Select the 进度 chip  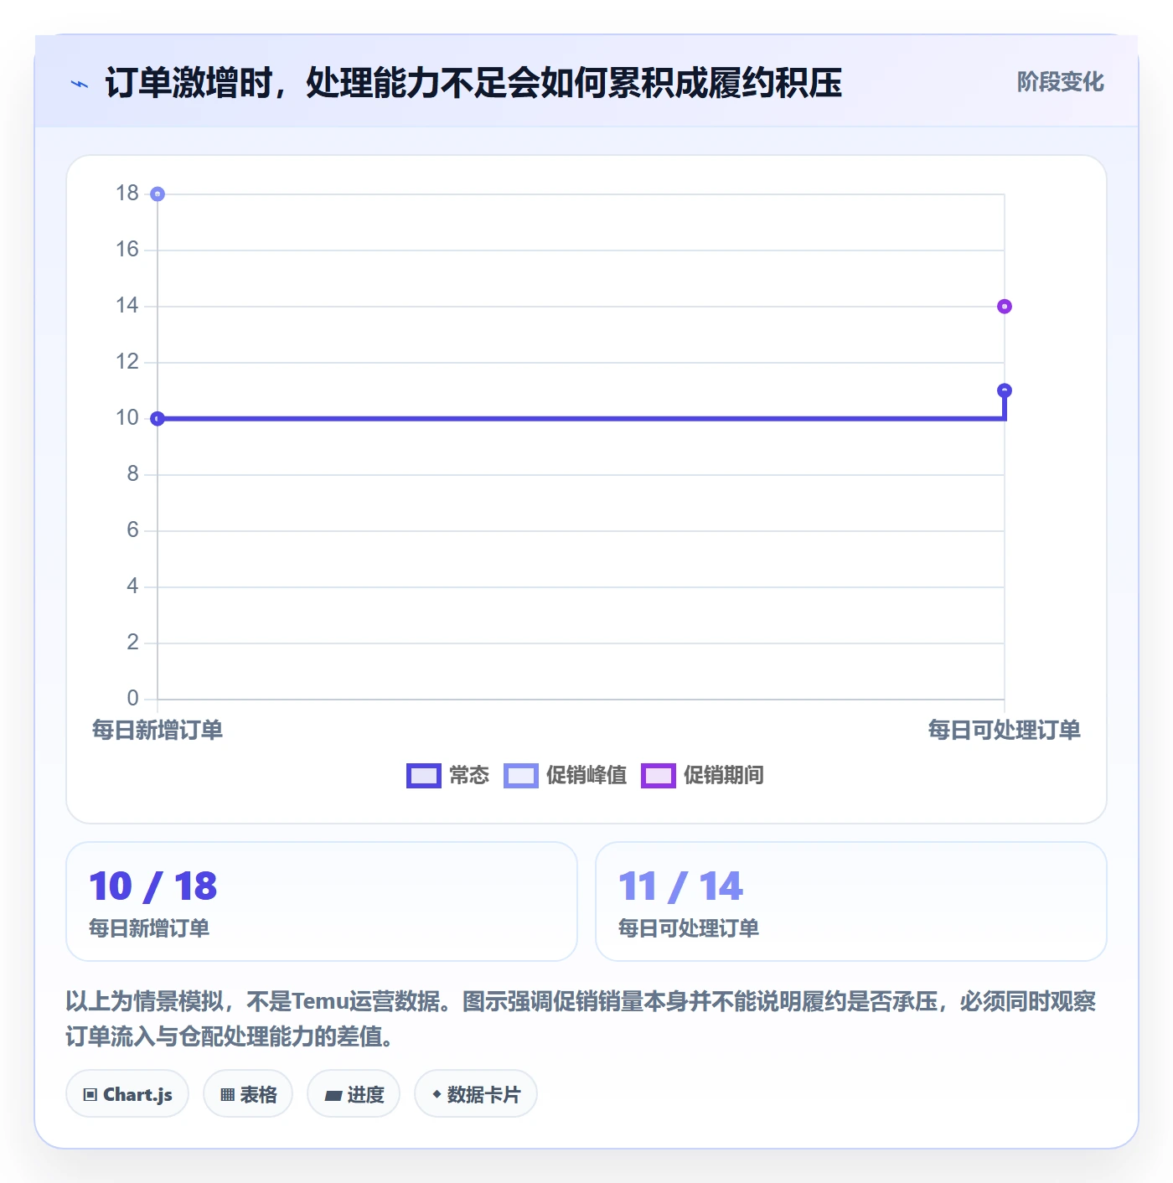tap(354, 1094)
